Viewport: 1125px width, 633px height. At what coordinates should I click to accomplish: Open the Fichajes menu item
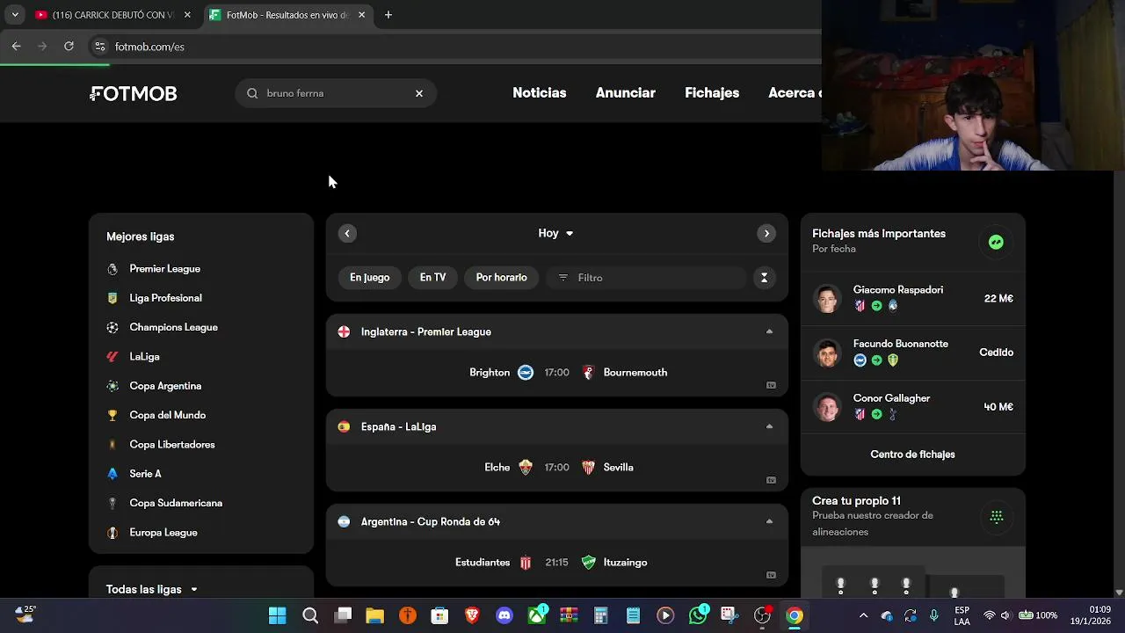712,93
